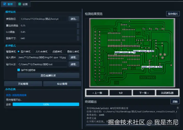Viewport: 183px width, 130px height.
Task: Click the 输出目录 field
Action: pos(42,64)
